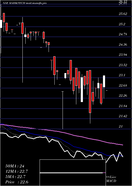
Task: Click the 'Price : 22.6' reading
Action: 17,182
